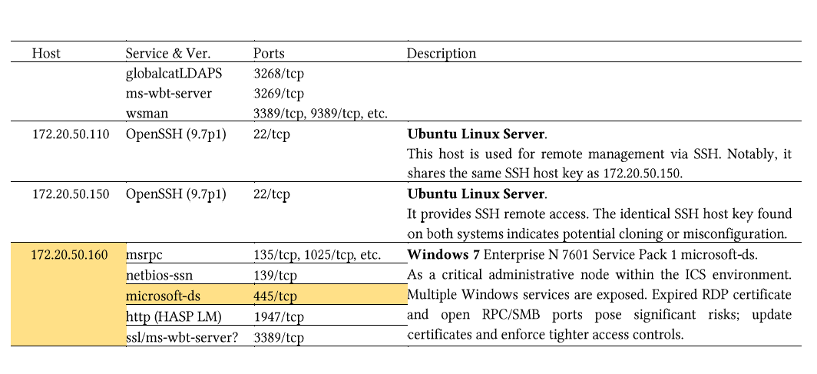Select the 3389/tcp, 9389/tcp, etc. ports cell
Image resolution: width=817 pixels, height=374 pixels.
(320, 113)
